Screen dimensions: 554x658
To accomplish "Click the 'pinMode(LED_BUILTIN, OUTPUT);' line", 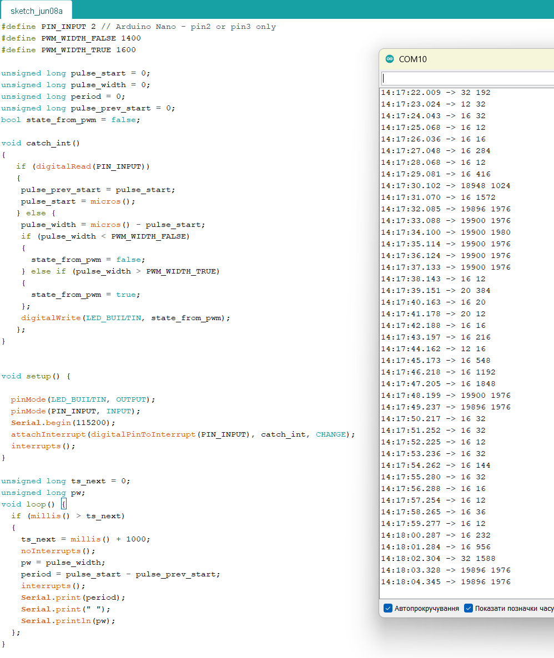I will (x=83, y=399).
